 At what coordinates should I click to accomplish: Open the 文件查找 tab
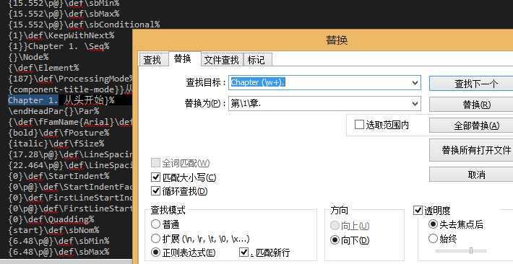click(x=222, y=60)
